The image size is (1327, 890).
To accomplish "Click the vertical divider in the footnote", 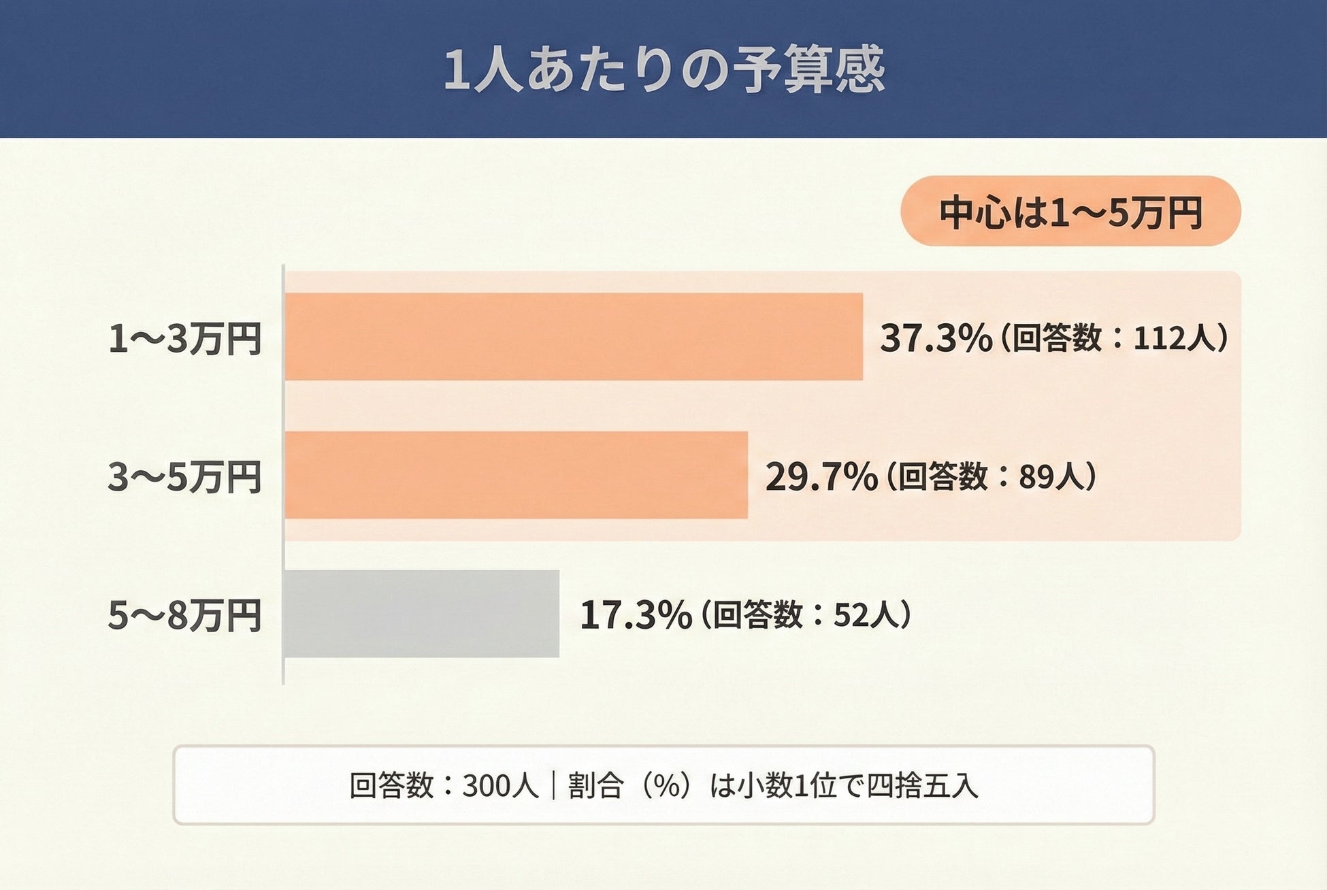I will pos(553,786).
